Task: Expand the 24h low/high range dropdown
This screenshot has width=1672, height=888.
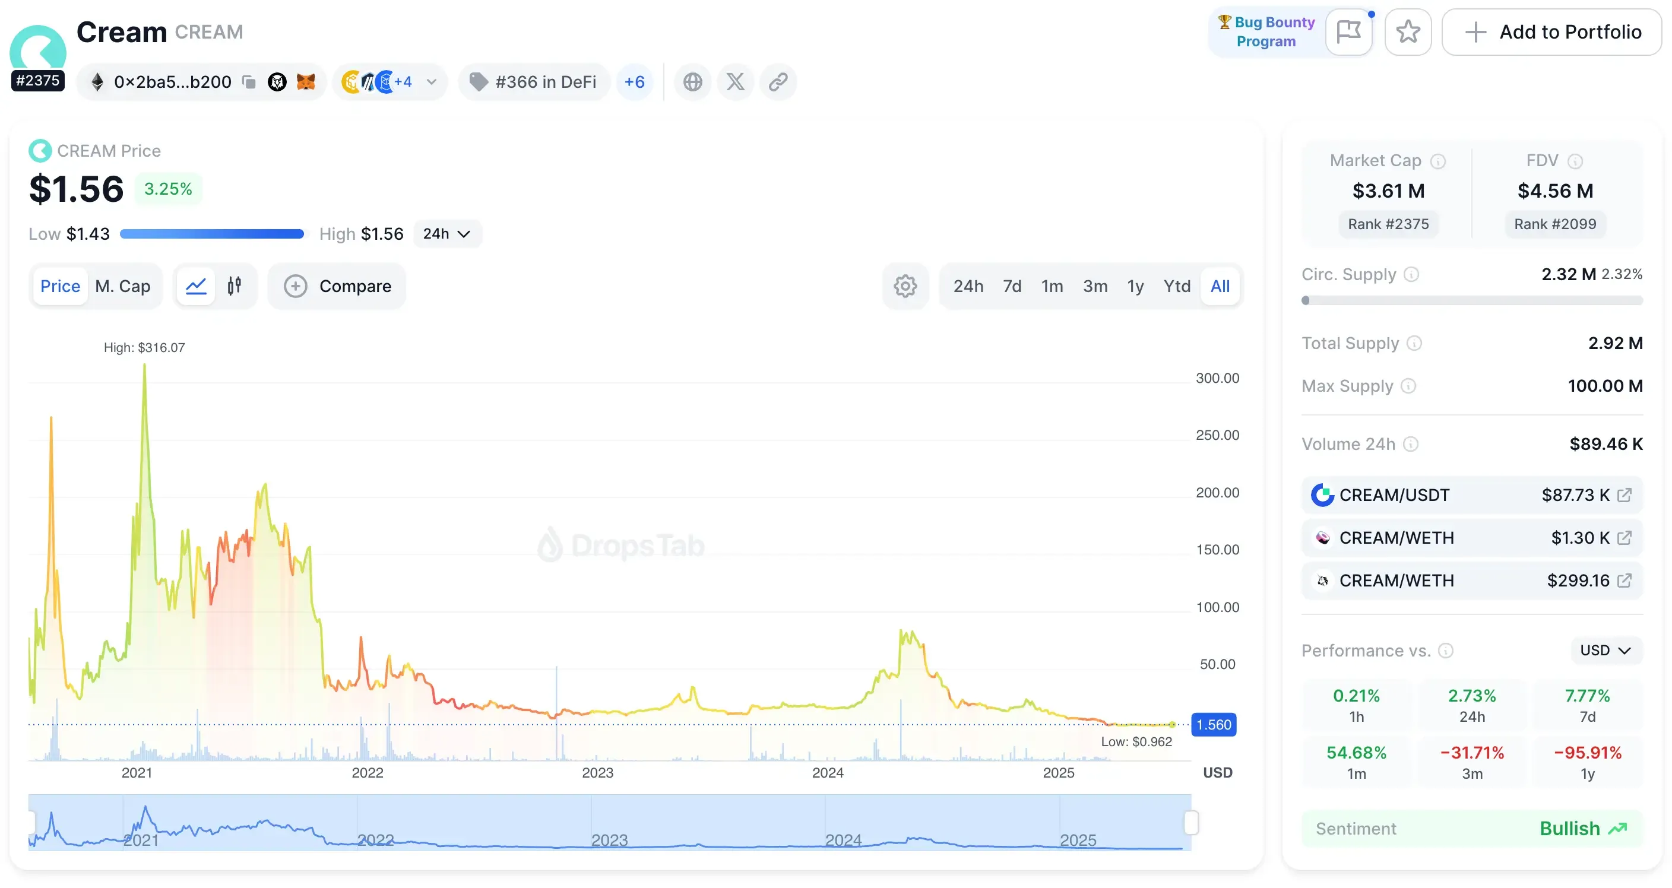Action: [446, 234]
